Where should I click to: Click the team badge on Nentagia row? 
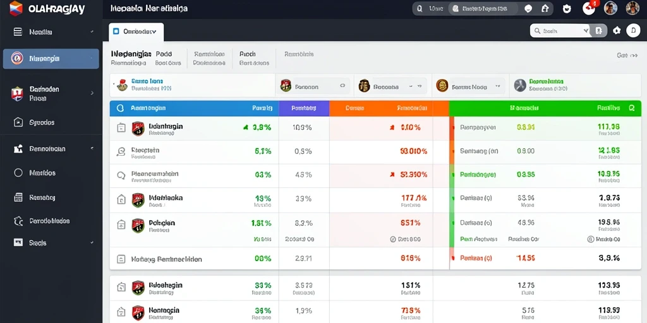click(138, 313)
